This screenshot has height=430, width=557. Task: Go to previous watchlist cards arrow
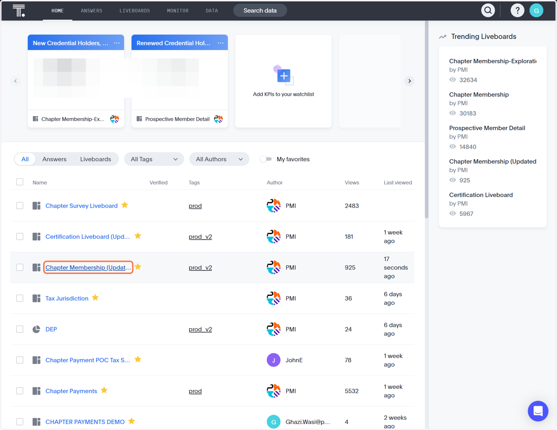tap(15, 81)
